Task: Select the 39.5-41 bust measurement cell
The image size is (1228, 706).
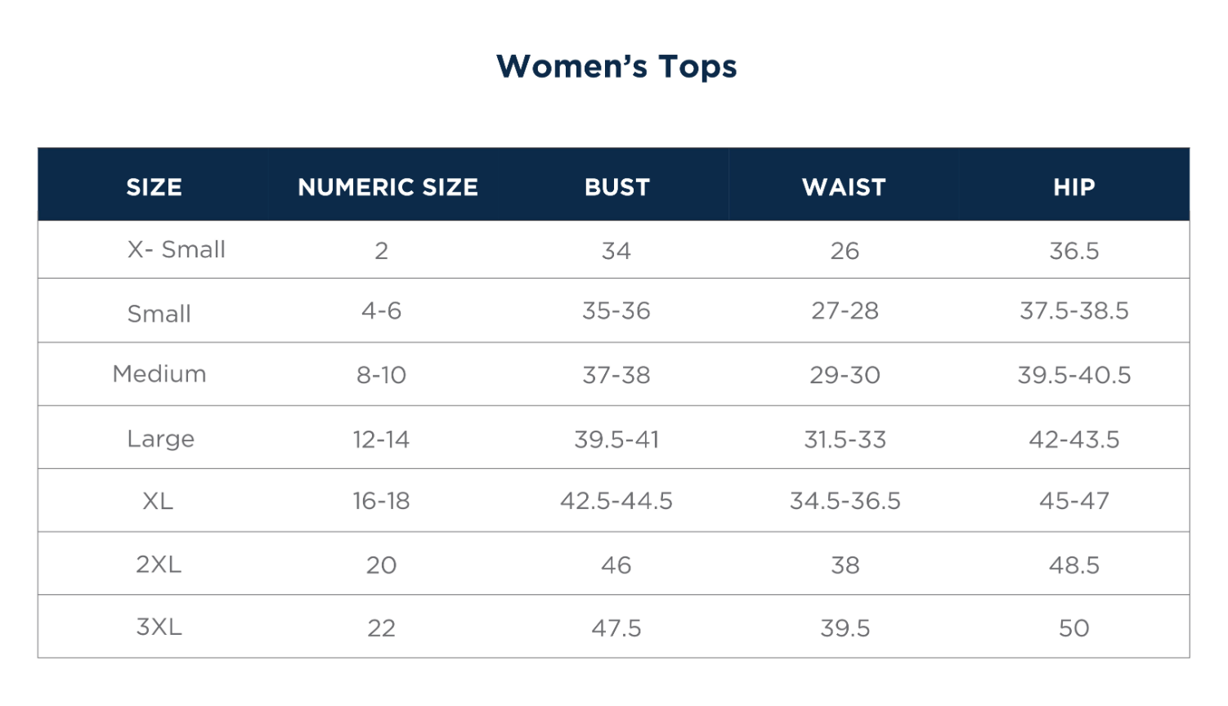Action: pos(616,440)
